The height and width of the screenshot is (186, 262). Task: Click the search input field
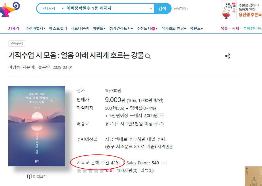tap(107, 8)
